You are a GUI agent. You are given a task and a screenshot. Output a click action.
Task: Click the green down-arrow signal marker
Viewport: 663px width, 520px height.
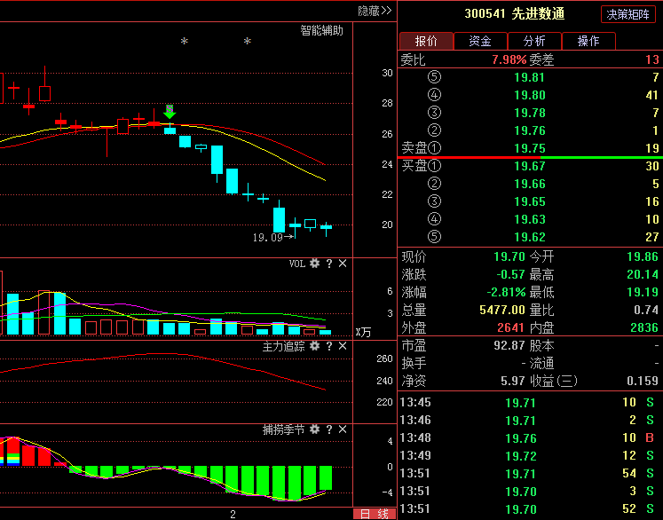(170, 112)
